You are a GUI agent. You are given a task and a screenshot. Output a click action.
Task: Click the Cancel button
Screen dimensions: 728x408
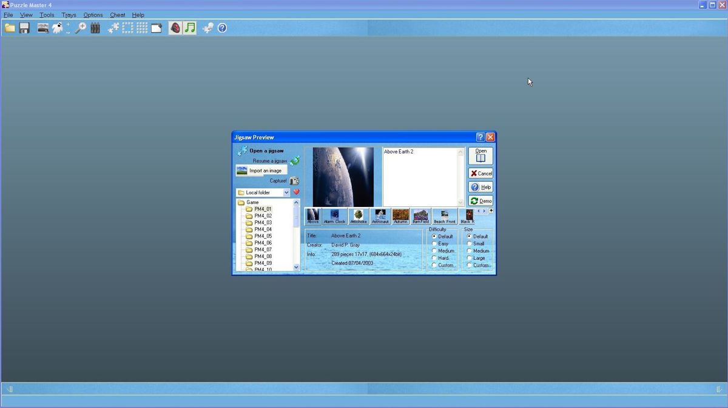tap(480, 173)
